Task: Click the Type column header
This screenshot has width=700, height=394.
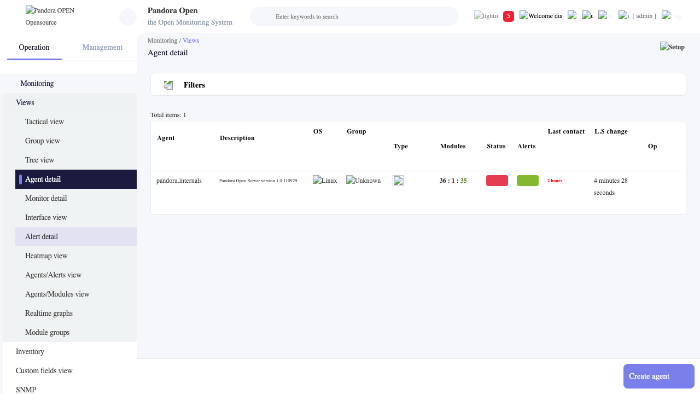Action: point(401,146)
